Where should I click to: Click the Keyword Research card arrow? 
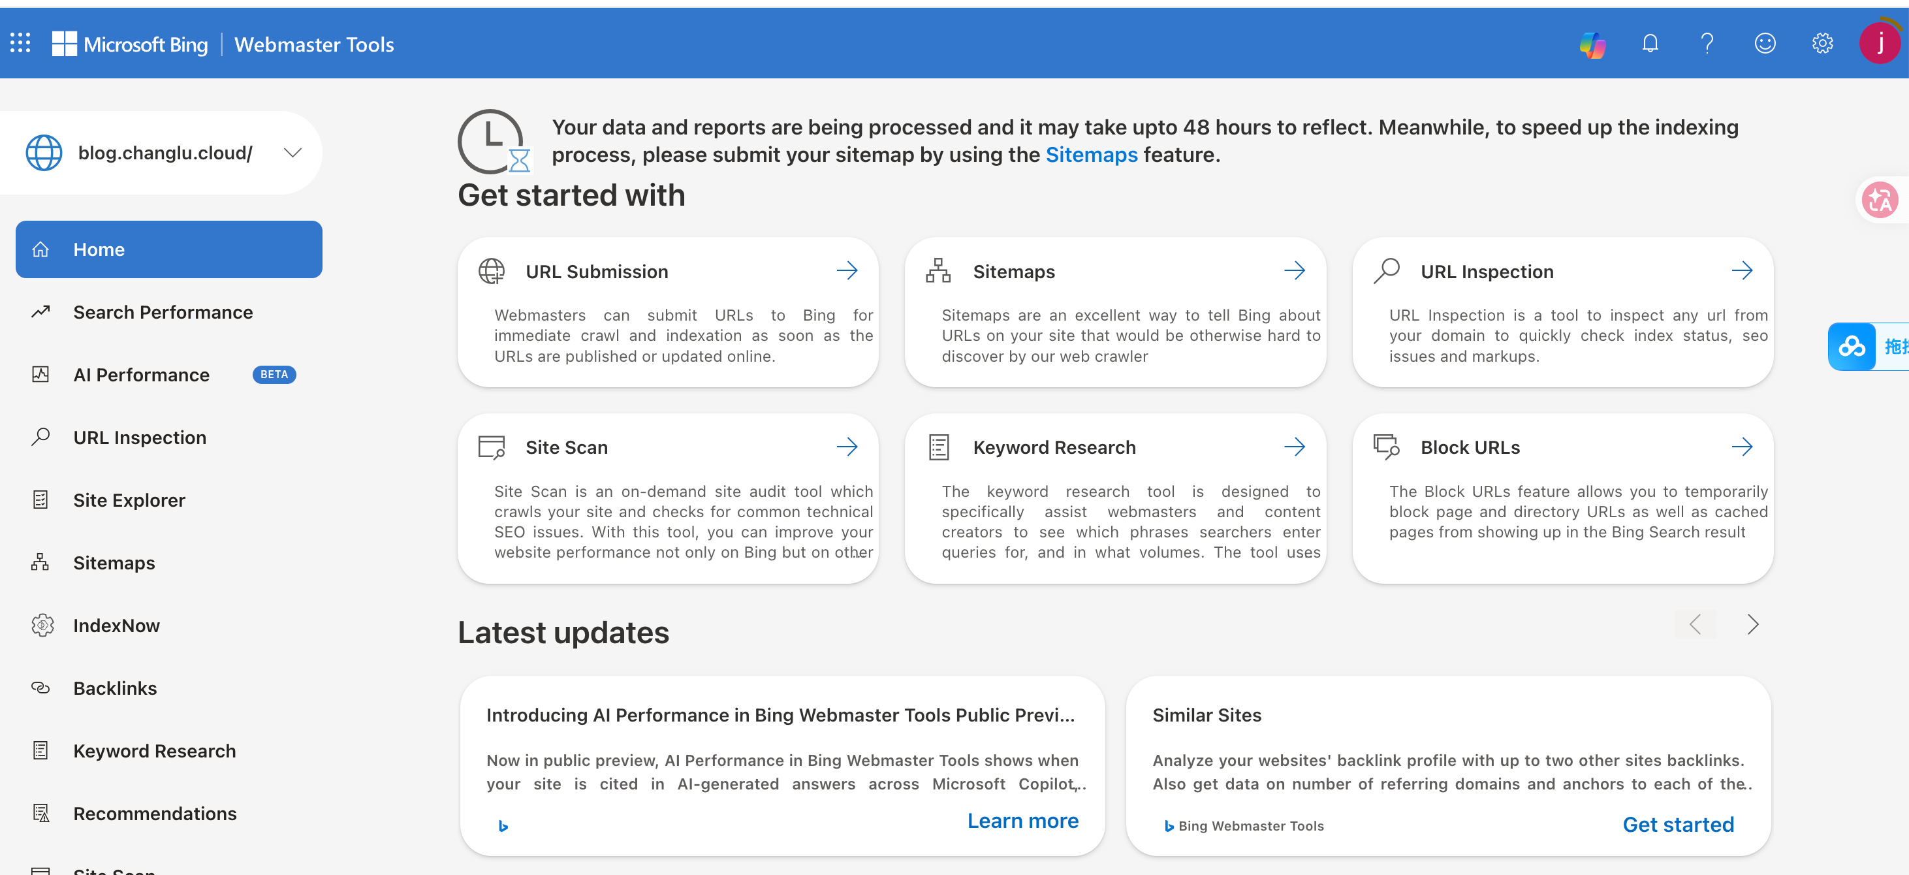[1294, 447]
